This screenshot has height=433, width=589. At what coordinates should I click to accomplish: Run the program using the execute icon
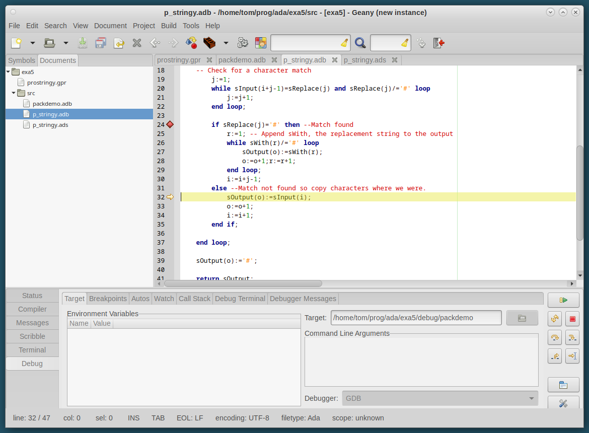(x=243, y=43)
